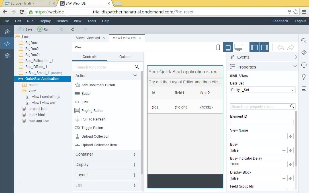Screen dimensions: 309x193
Task: Click the search icon in property search box
Action: 292,106
